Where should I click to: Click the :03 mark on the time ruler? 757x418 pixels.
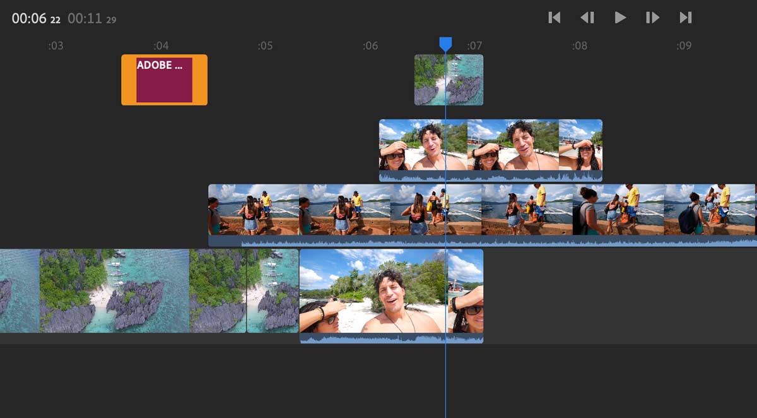[56, 45]
